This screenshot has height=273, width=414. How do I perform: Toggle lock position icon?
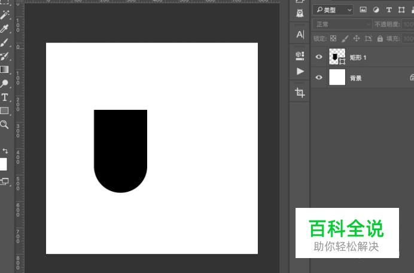tap(357, 39)
